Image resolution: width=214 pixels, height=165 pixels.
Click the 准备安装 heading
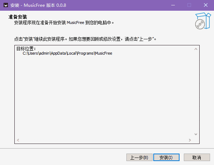[x=18, y=17]
